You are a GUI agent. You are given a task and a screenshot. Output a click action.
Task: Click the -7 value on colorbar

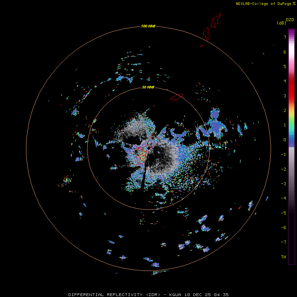[283, 242]
